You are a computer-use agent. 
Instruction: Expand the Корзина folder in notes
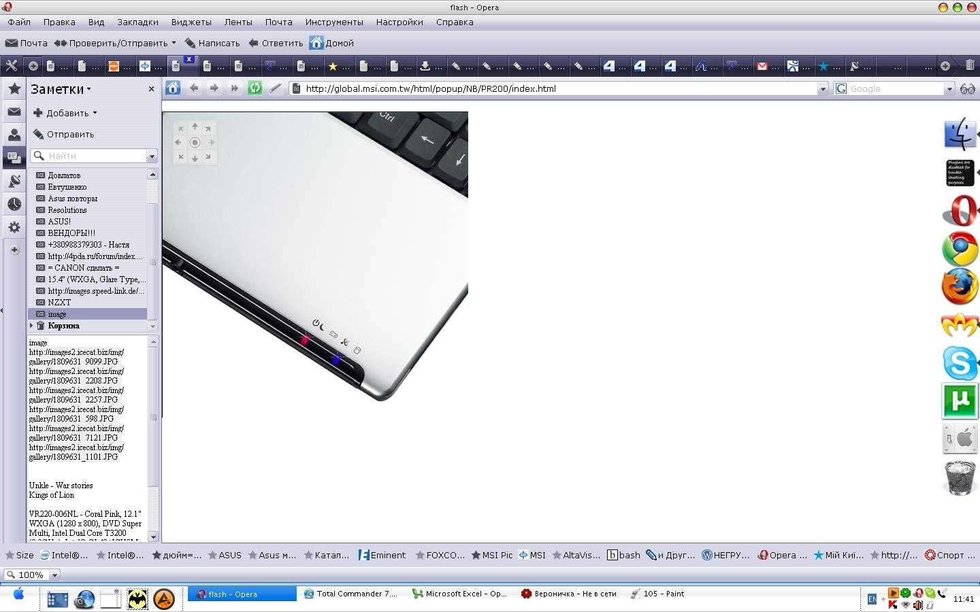31,326
